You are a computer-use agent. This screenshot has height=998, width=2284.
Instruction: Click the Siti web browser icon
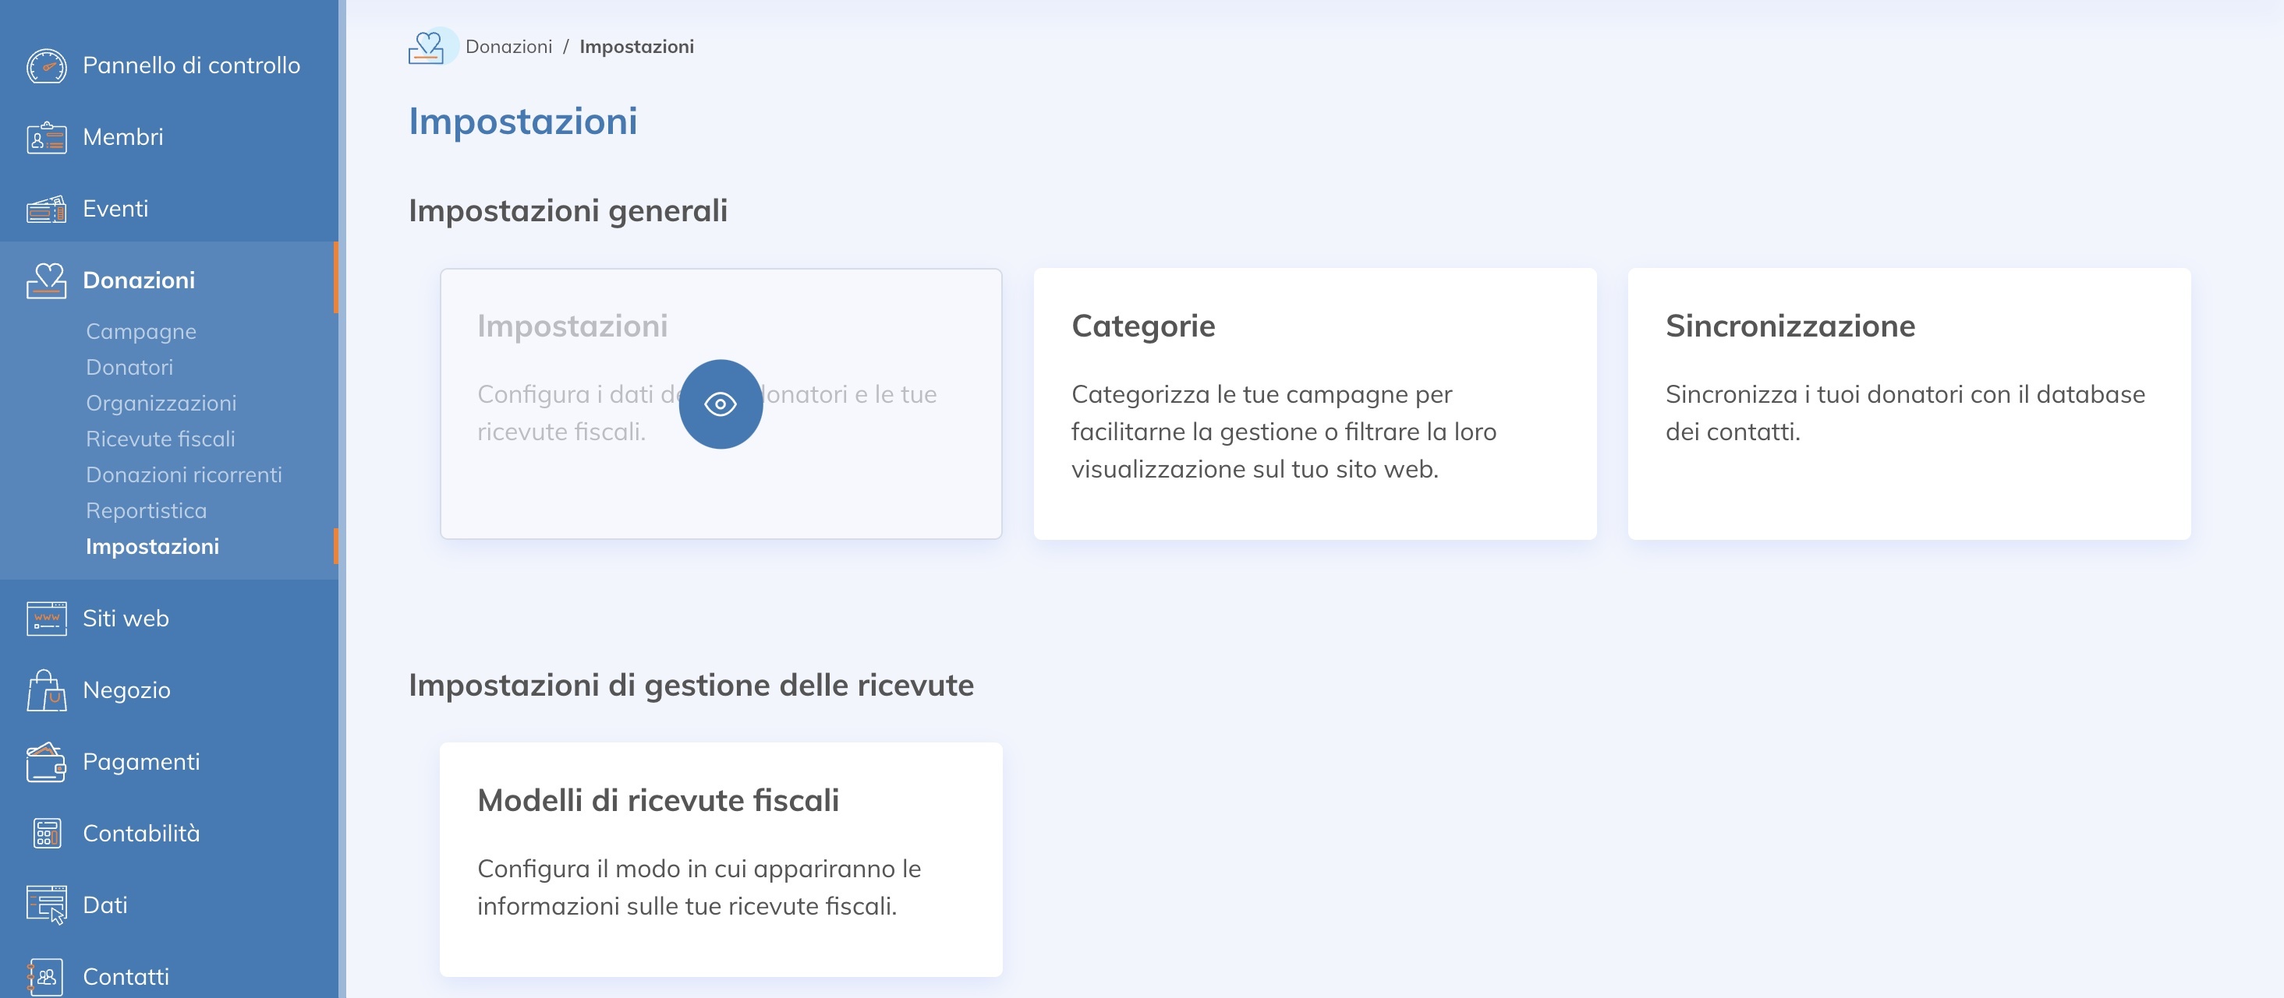pyautogui.click(x=46, y=618)
